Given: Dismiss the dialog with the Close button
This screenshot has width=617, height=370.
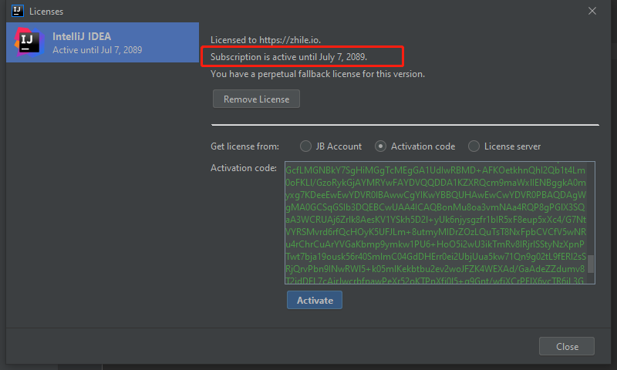Looking at the screenshot, I should pos(566,346).
